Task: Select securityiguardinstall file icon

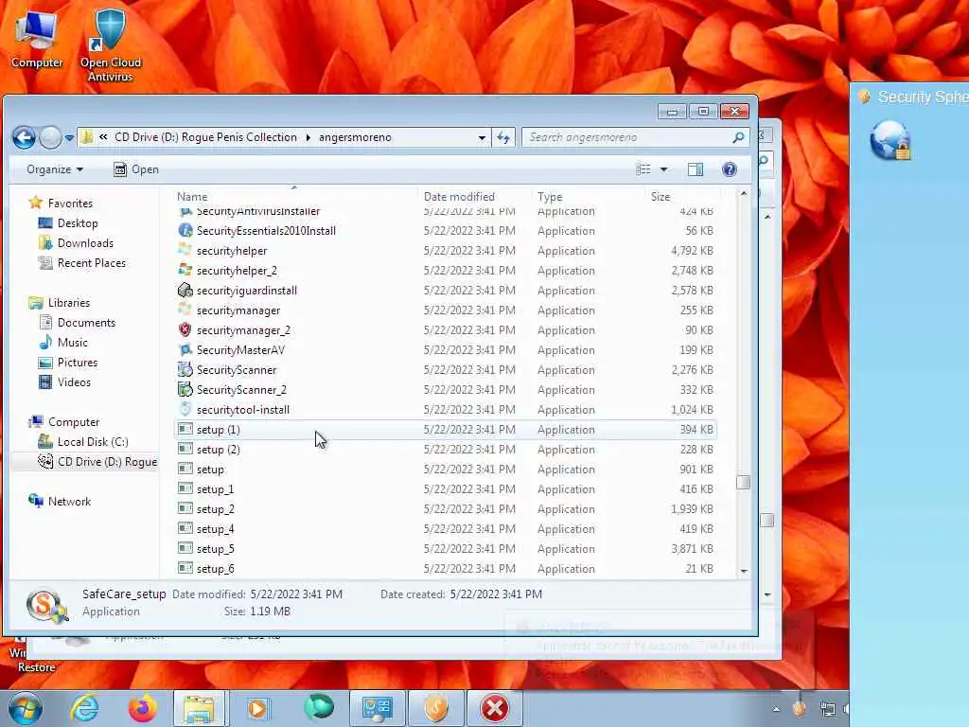Action: coord(185,290)
